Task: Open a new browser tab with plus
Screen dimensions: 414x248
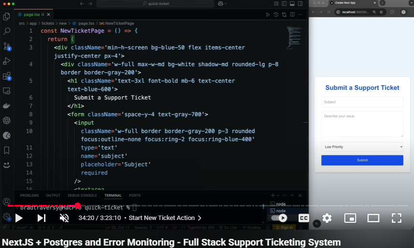Action: click(382, 3)
